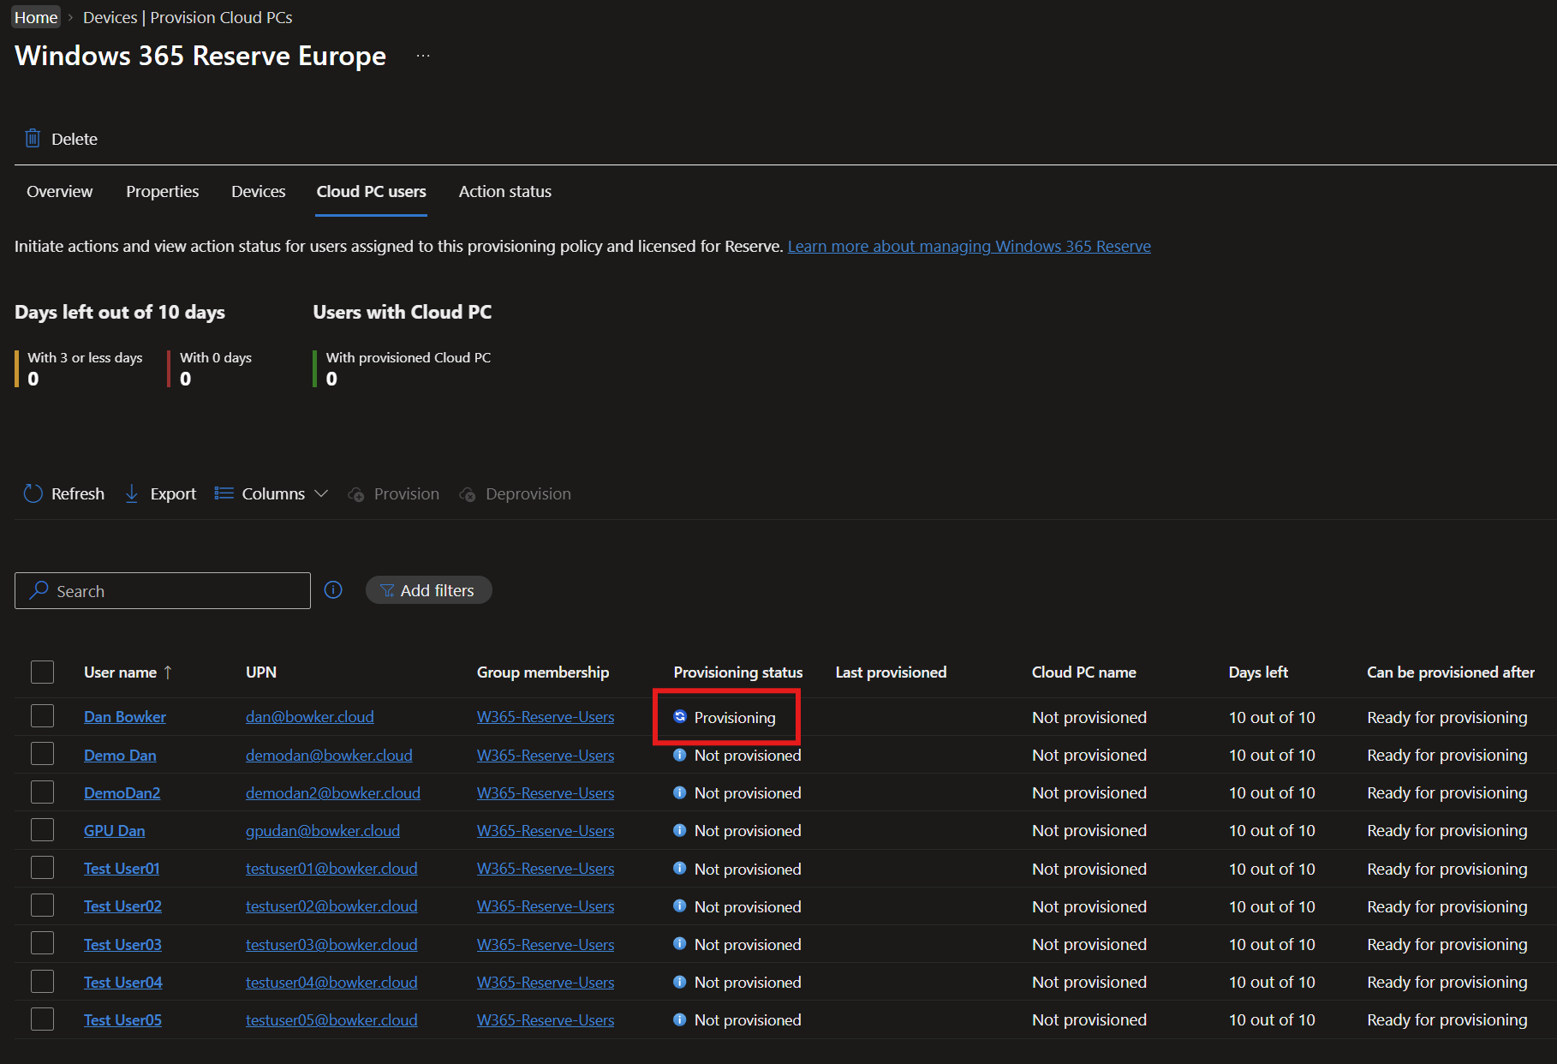Click the Refresh circular arrow icon
Screen dimensions: 1557x1064
[x=33, y=493]
